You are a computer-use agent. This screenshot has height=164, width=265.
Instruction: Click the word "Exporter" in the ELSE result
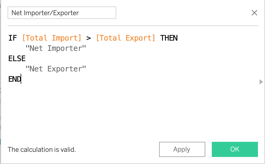(x=66, y=69)
